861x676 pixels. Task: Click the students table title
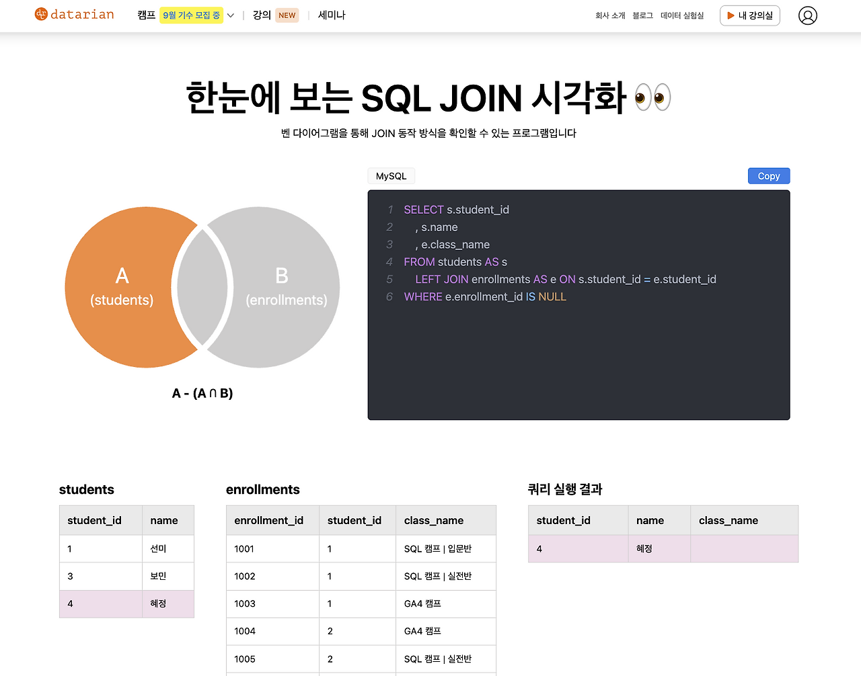[x=87, y=490]
